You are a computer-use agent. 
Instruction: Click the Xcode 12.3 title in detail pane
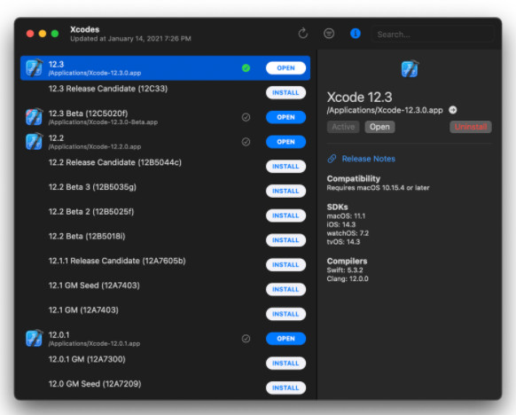point(359,97)
